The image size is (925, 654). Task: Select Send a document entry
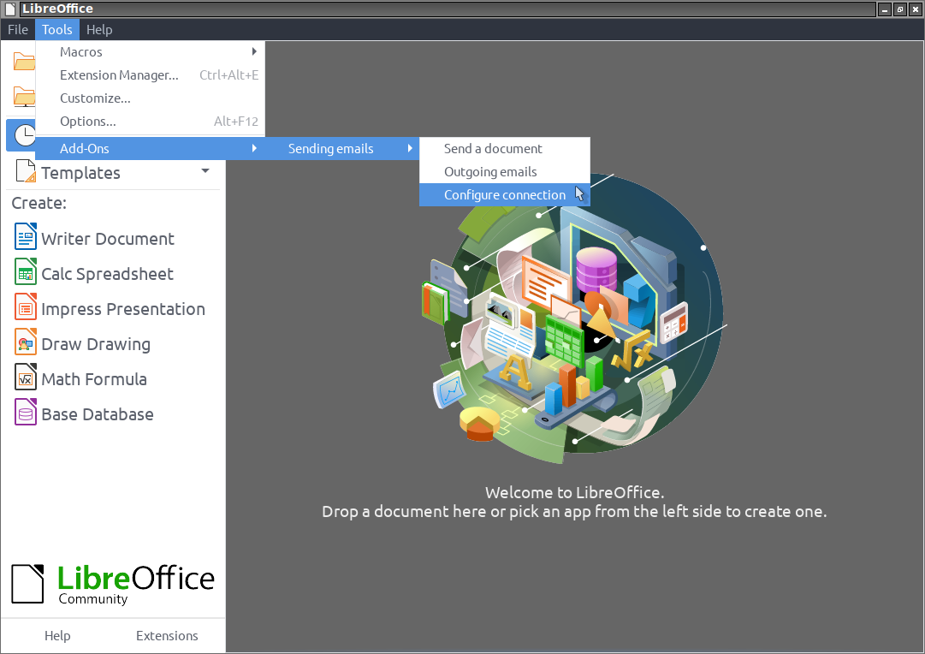point(504,149)
